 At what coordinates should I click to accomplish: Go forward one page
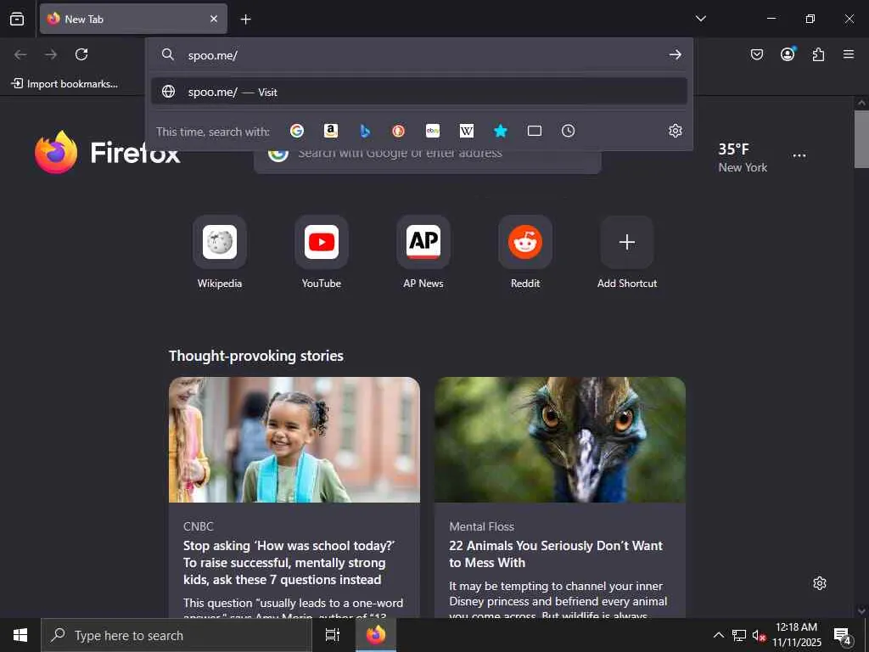click(51, 54)
